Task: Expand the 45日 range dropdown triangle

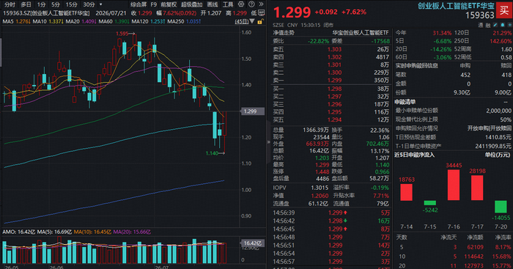Action: tap(252, 21)
